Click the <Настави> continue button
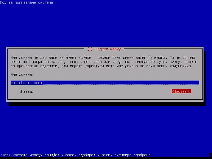The height and width of the screenshot is (159, 212). click(x=181, y=91)
